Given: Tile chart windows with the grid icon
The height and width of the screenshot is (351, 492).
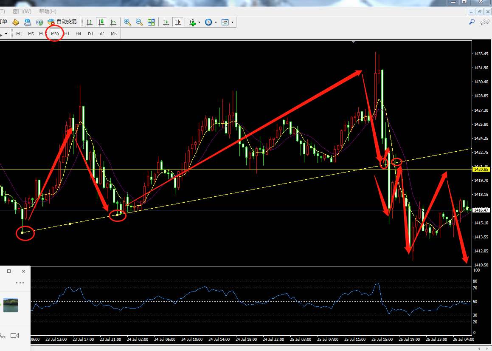Looking at the screenshot, I should pos(151,22).
